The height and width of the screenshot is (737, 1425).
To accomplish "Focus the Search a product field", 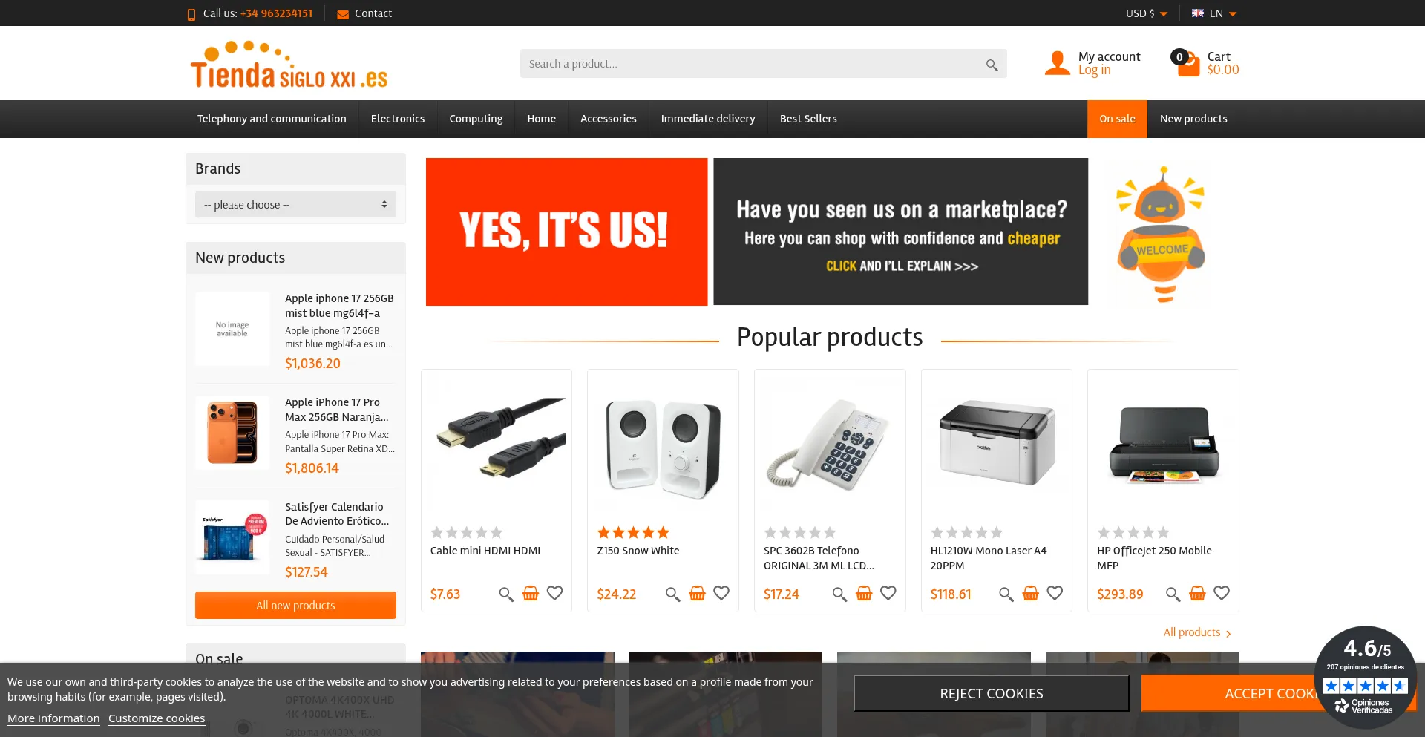I will point(753,64).
